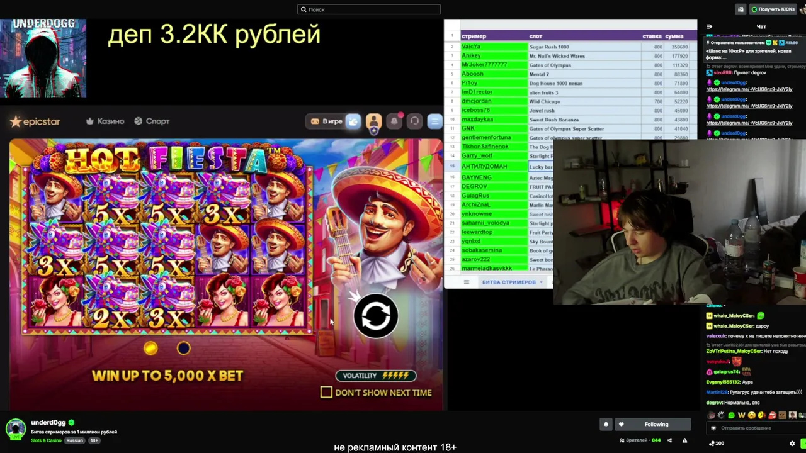Open the all-sheets list icon
Viewport: 806px width, 453px height.
466,282
